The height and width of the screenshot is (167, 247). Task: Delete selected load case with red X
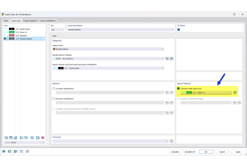coord(43,138)
